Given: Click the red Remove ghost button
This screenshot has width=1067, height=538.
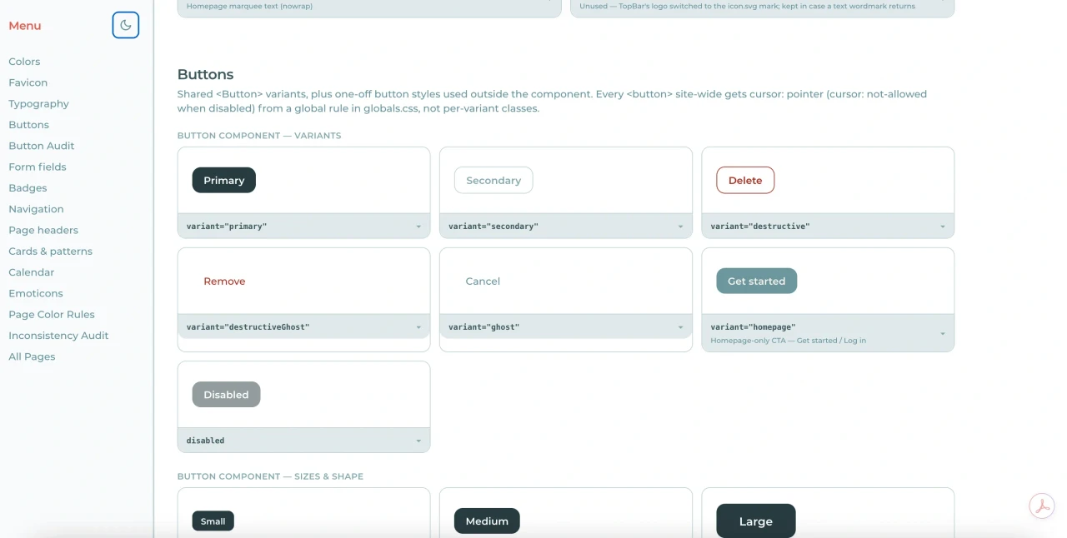Looking at the screenshot, I should click(x=224, y=281).
